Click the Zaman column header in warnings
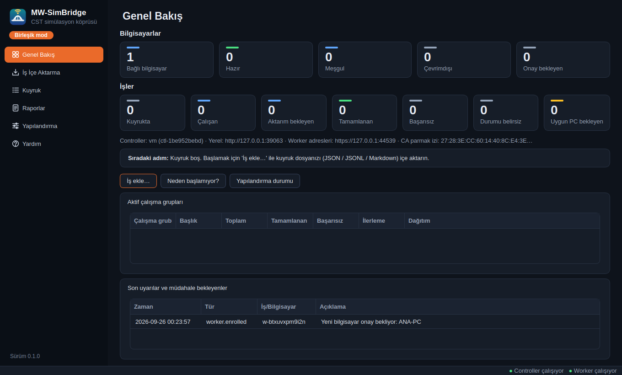This screenshot has height=375, width=622. [x=166, y=306]
